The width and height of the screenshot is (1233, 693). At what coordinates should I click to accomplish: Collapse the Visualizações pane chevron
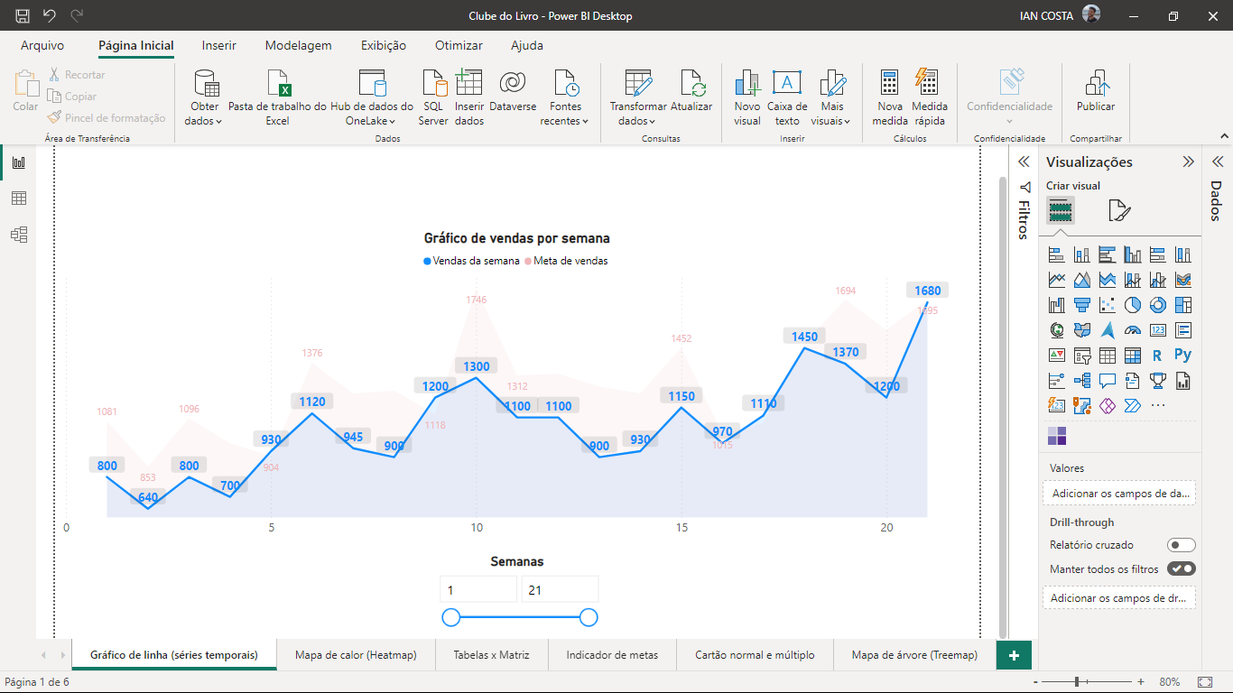point(1188,162)
